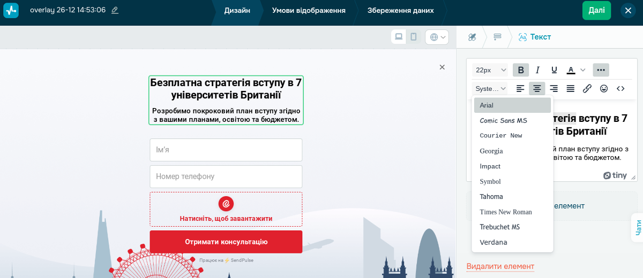Image resolution: width=643 pixels, height=278 pixels.
Task: Toggle underline formatting
Action: point(554,70)
